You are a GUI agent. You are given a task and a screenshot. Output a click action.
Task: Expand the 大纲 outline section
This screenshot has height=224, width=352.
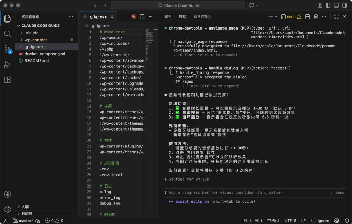(x=25, y=207)
